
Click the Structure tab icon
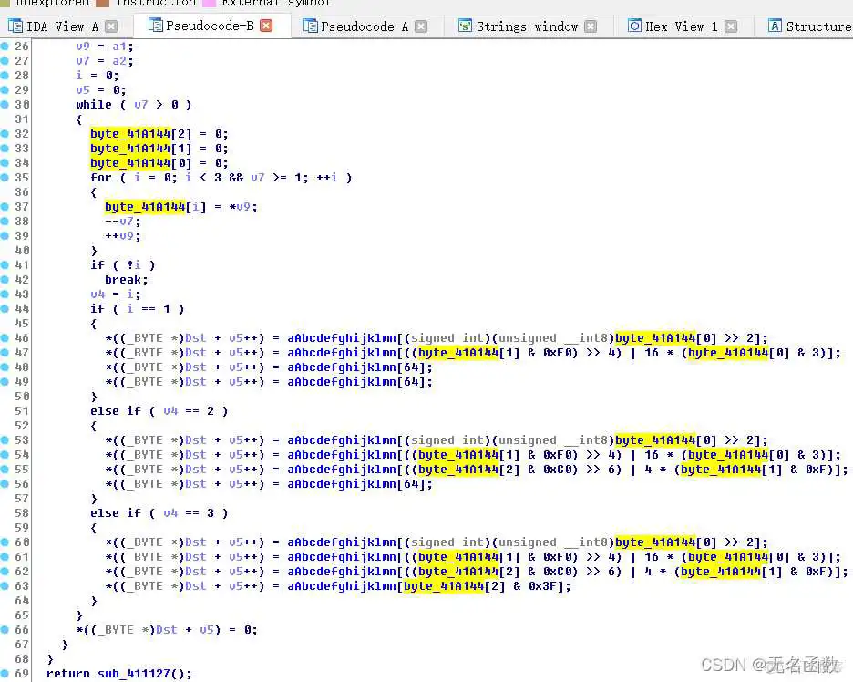click(775, 26)
